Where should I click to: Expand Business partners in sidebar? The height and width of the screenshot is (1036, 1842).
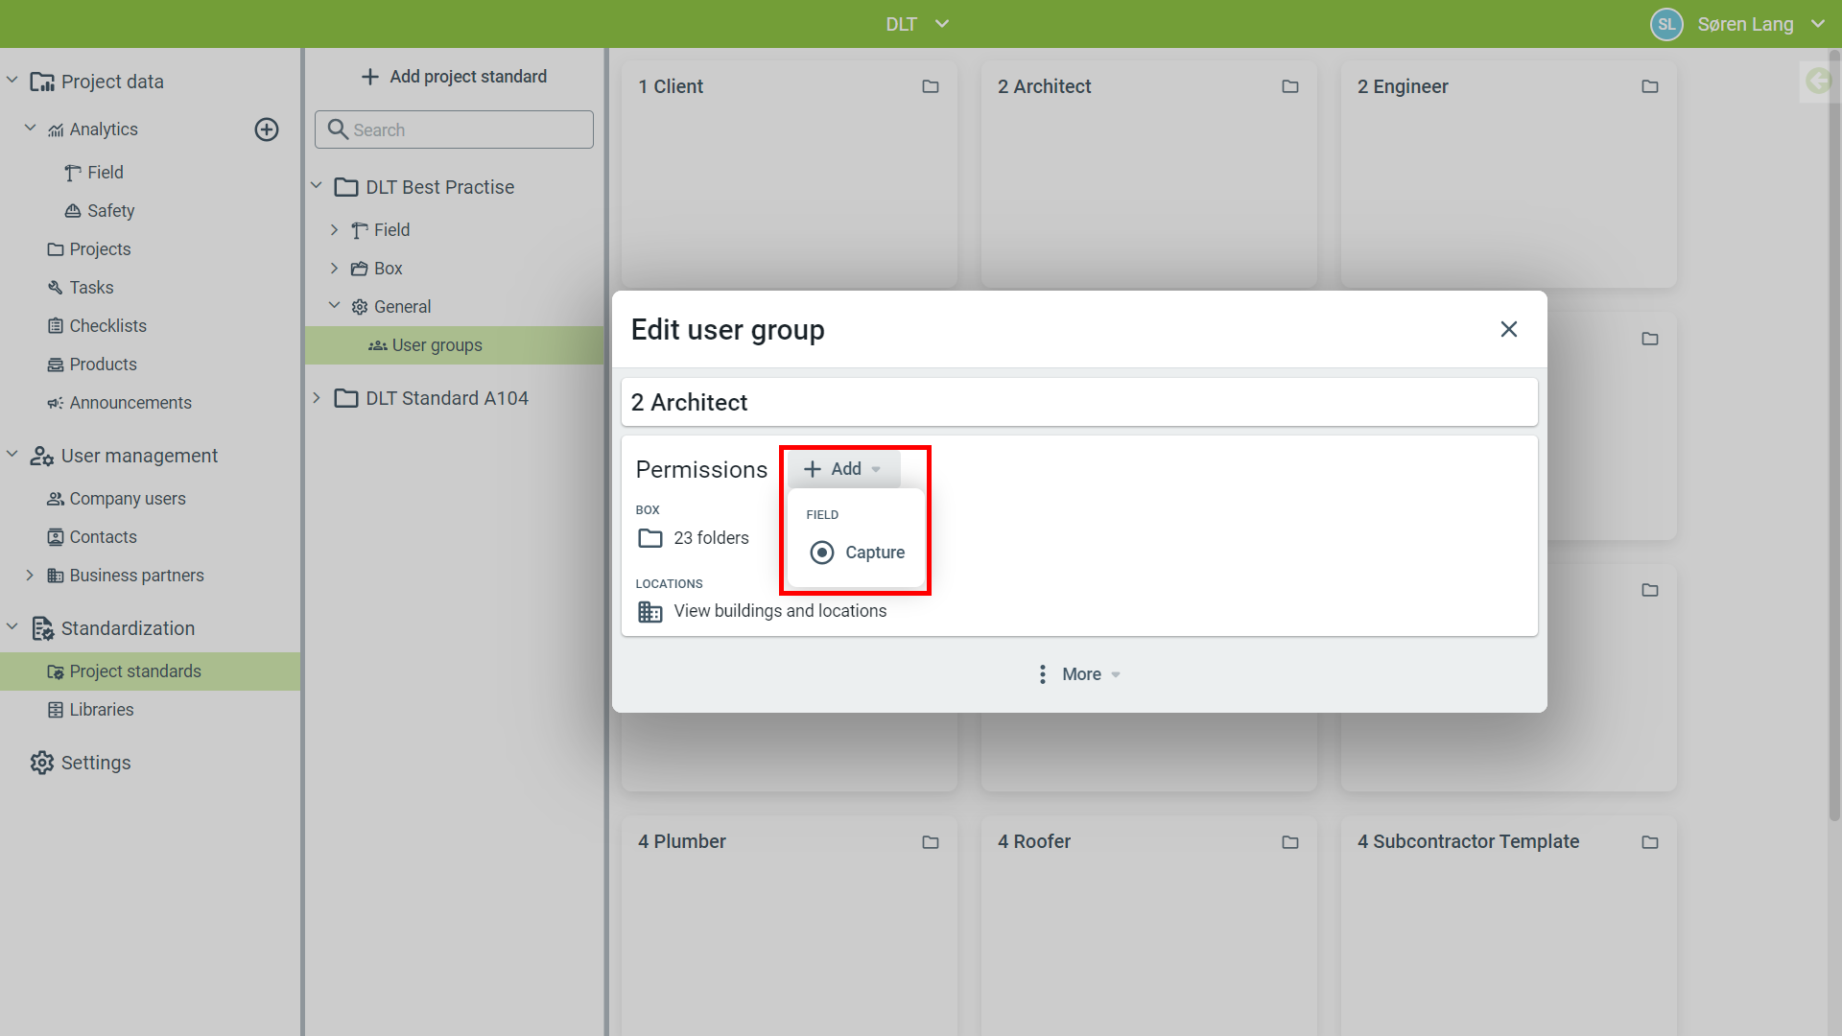(30, 576)
